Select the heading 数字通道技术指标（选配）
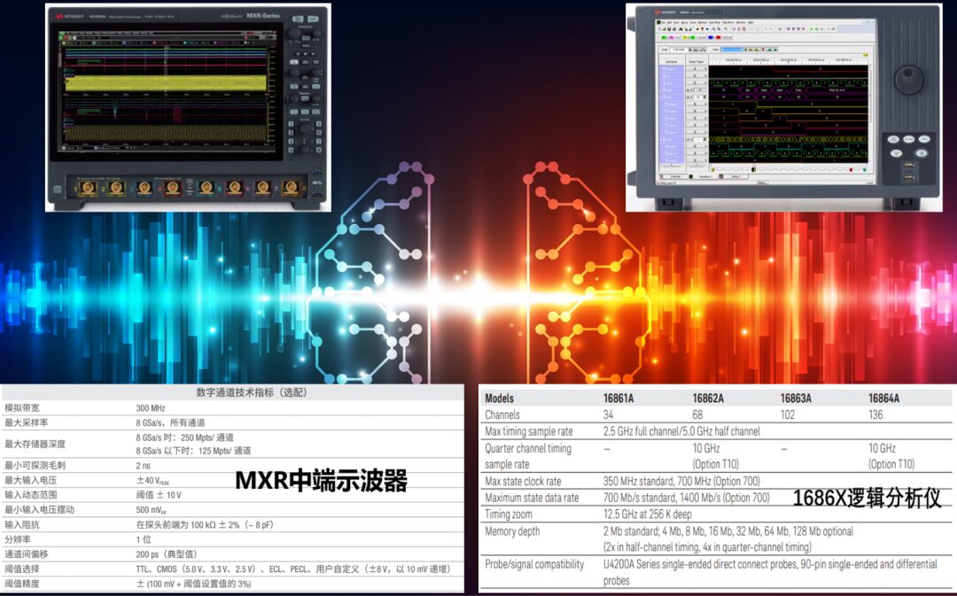This screenshot has height=596, width=957. [x=252, y=392]
